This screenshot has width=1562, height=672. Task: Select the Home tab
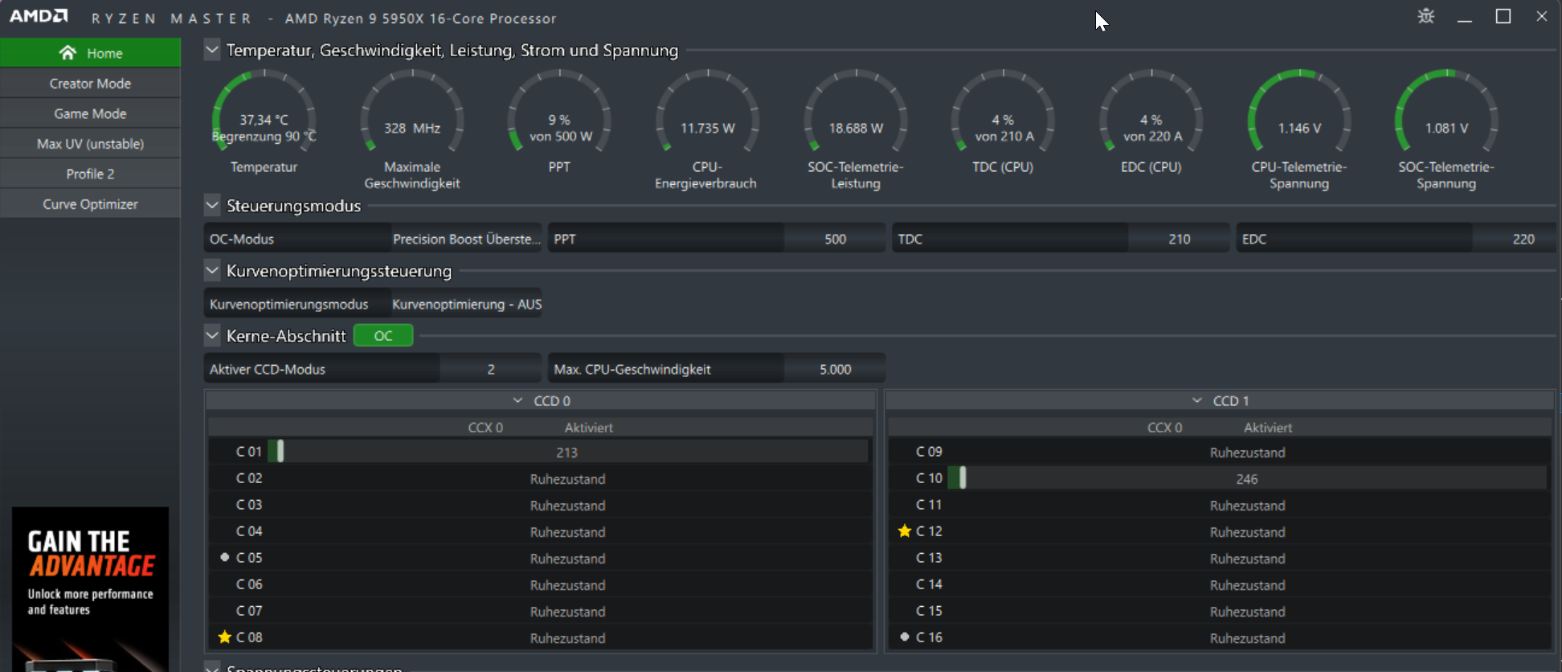click(90, 53)
